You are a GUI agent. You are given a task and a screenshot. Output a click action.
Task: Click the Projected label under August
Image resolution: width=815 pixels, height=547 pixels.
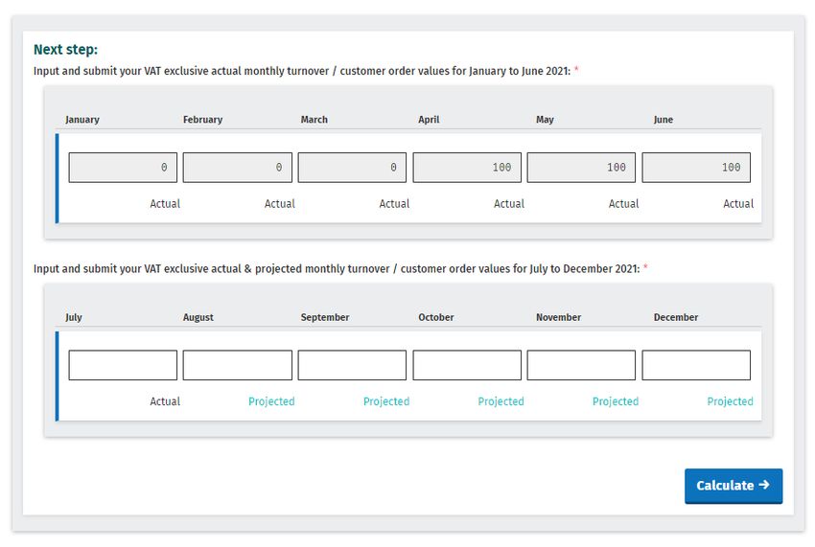271,401
